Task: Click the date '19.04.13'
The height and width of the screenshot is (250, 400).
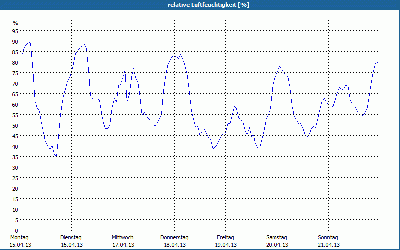Action: click(x=226, y=245)
